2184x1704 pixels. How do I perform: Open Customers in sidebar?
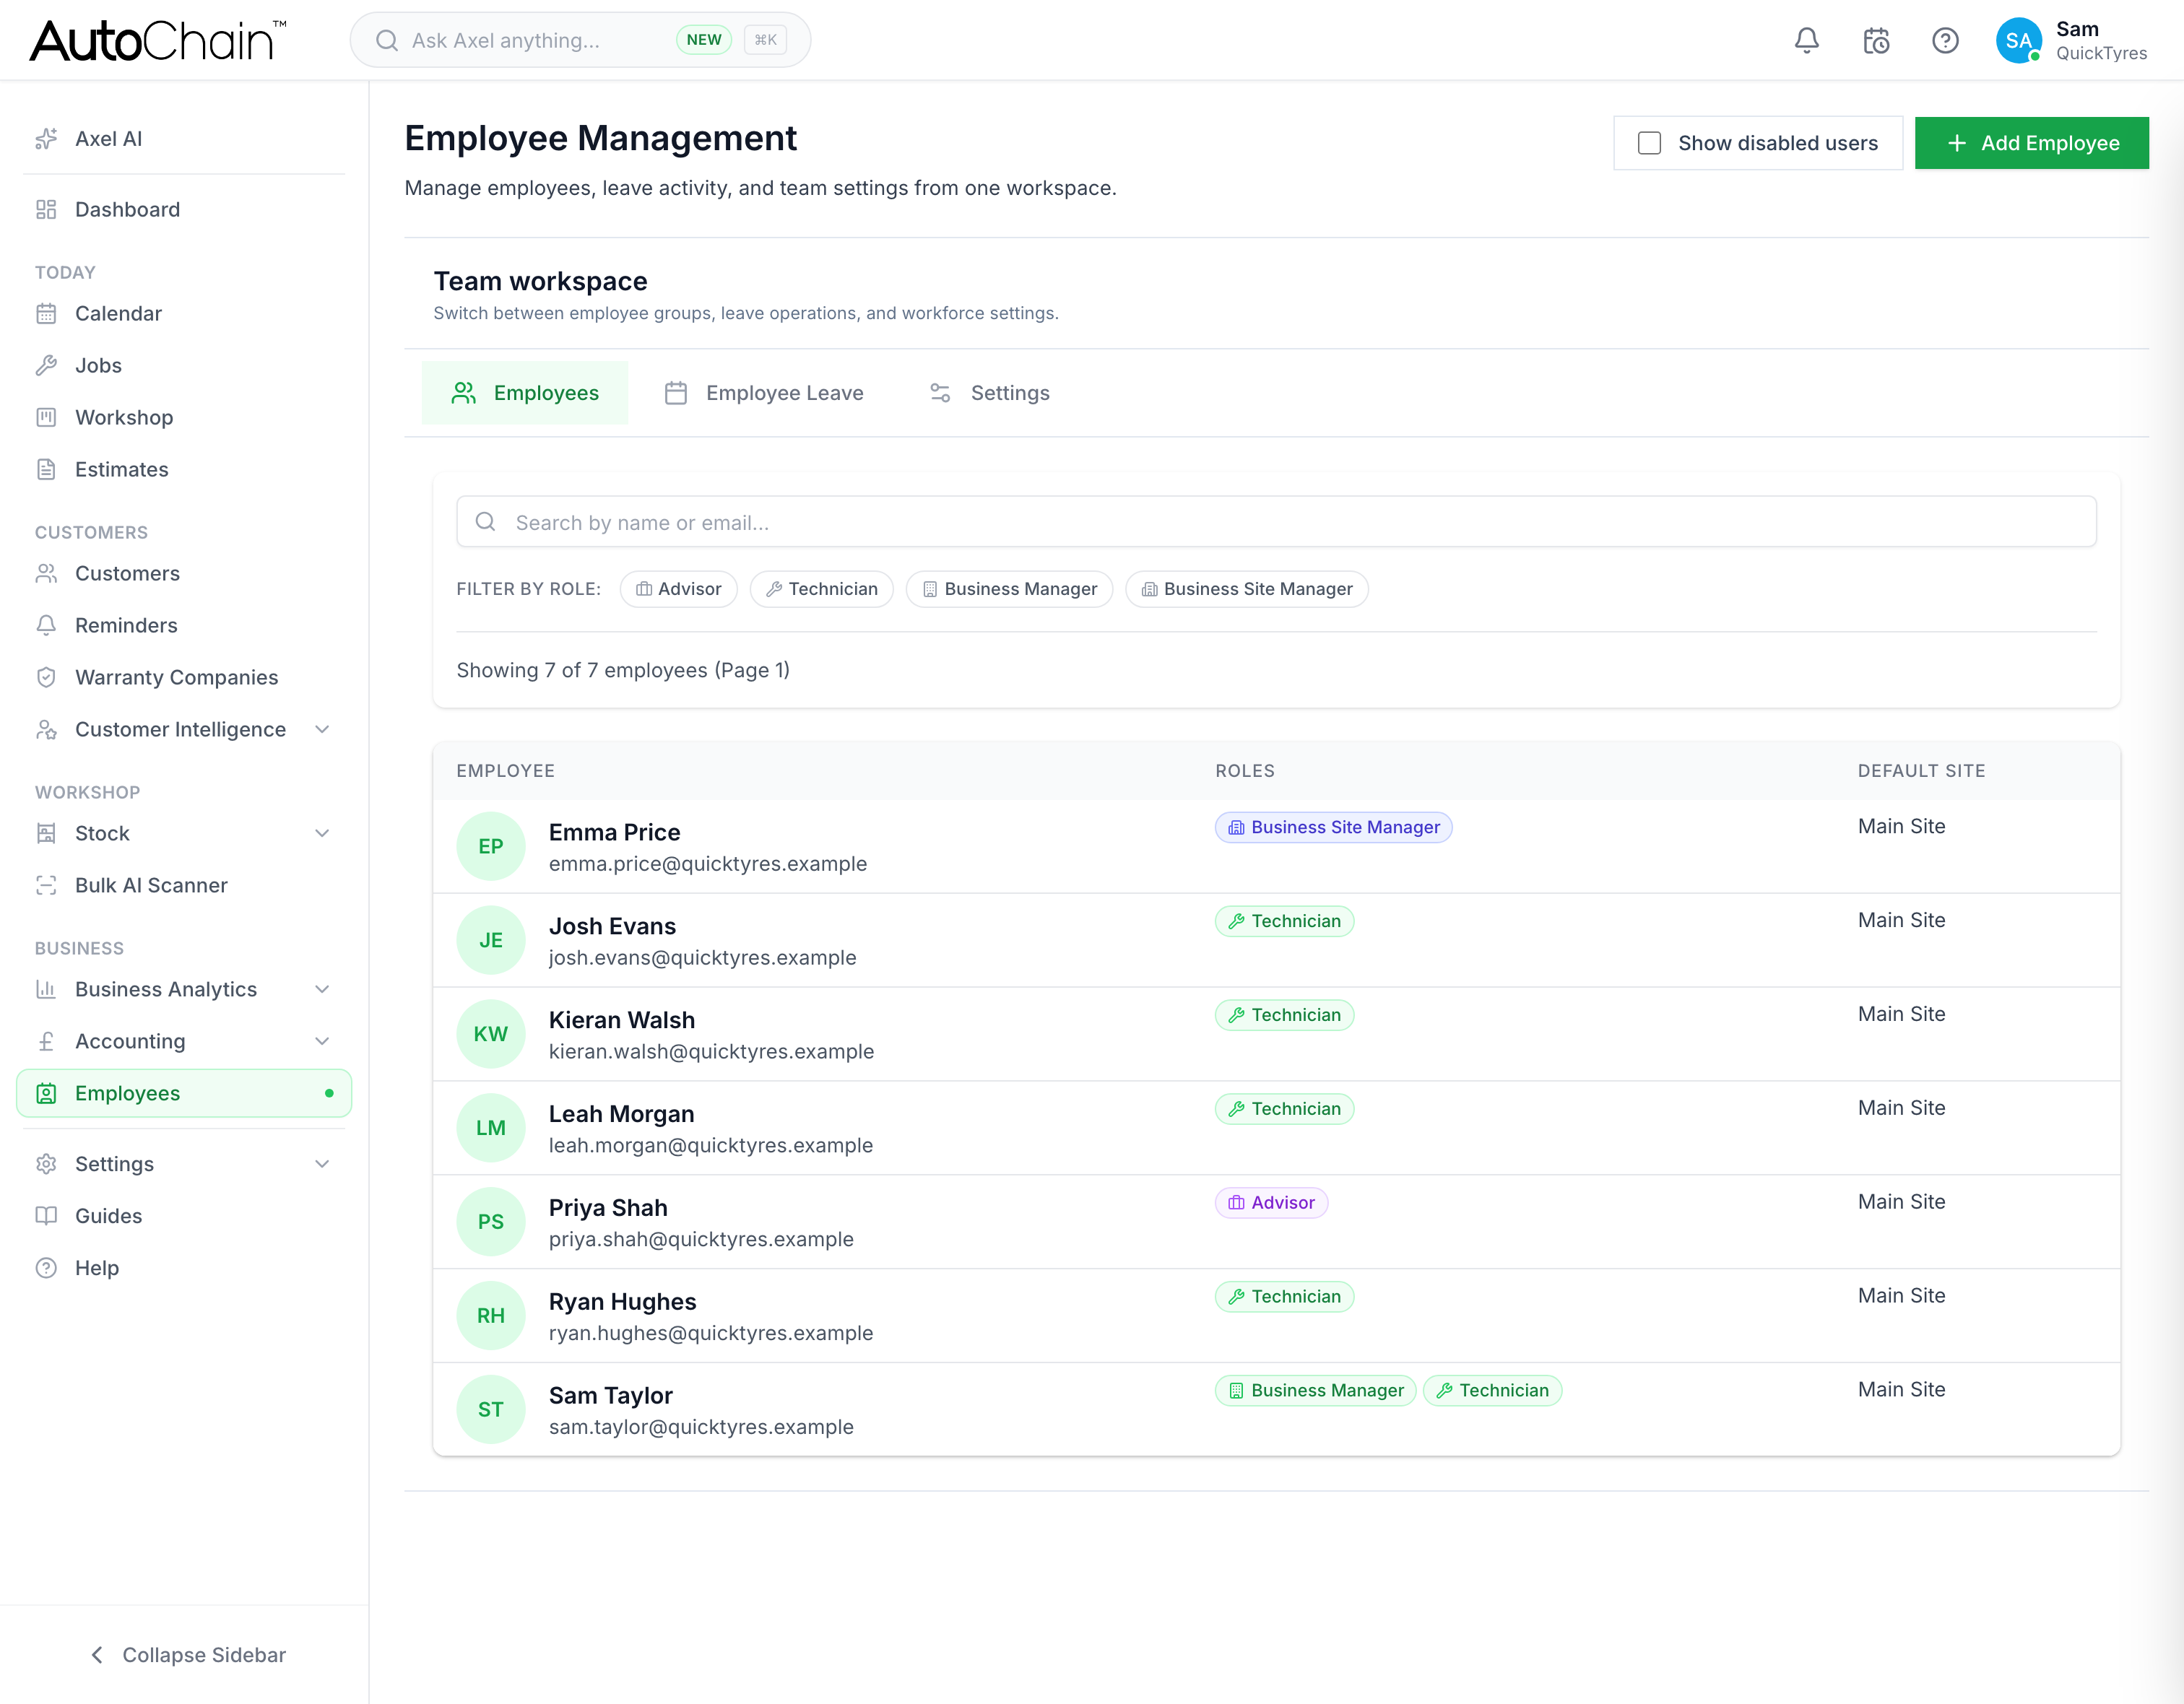(184, 573)
